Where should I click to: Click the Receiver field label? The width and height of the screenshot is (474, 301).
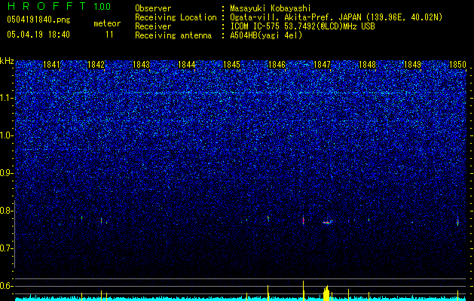153,26
